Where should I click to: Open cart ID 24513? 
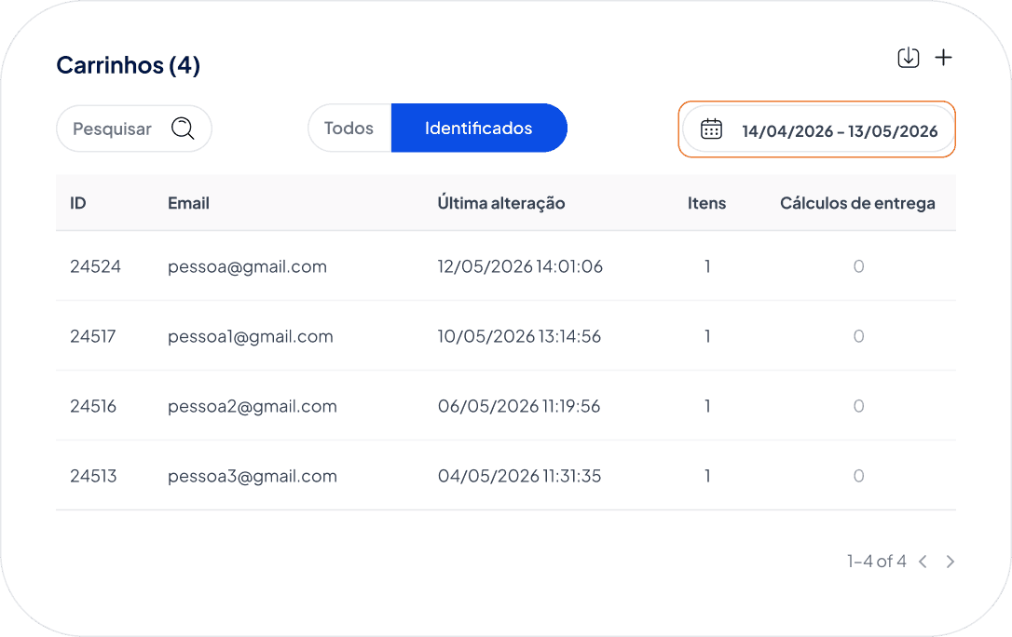93,476
